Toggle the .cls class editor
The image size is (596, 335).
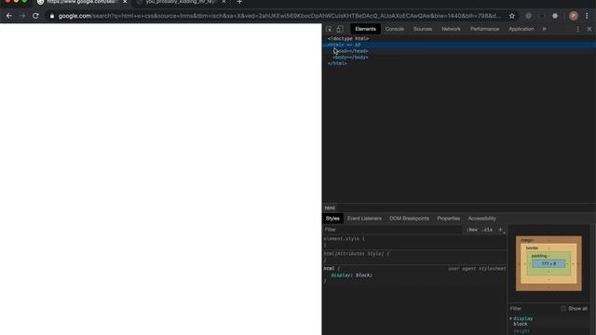coord(487,230)
